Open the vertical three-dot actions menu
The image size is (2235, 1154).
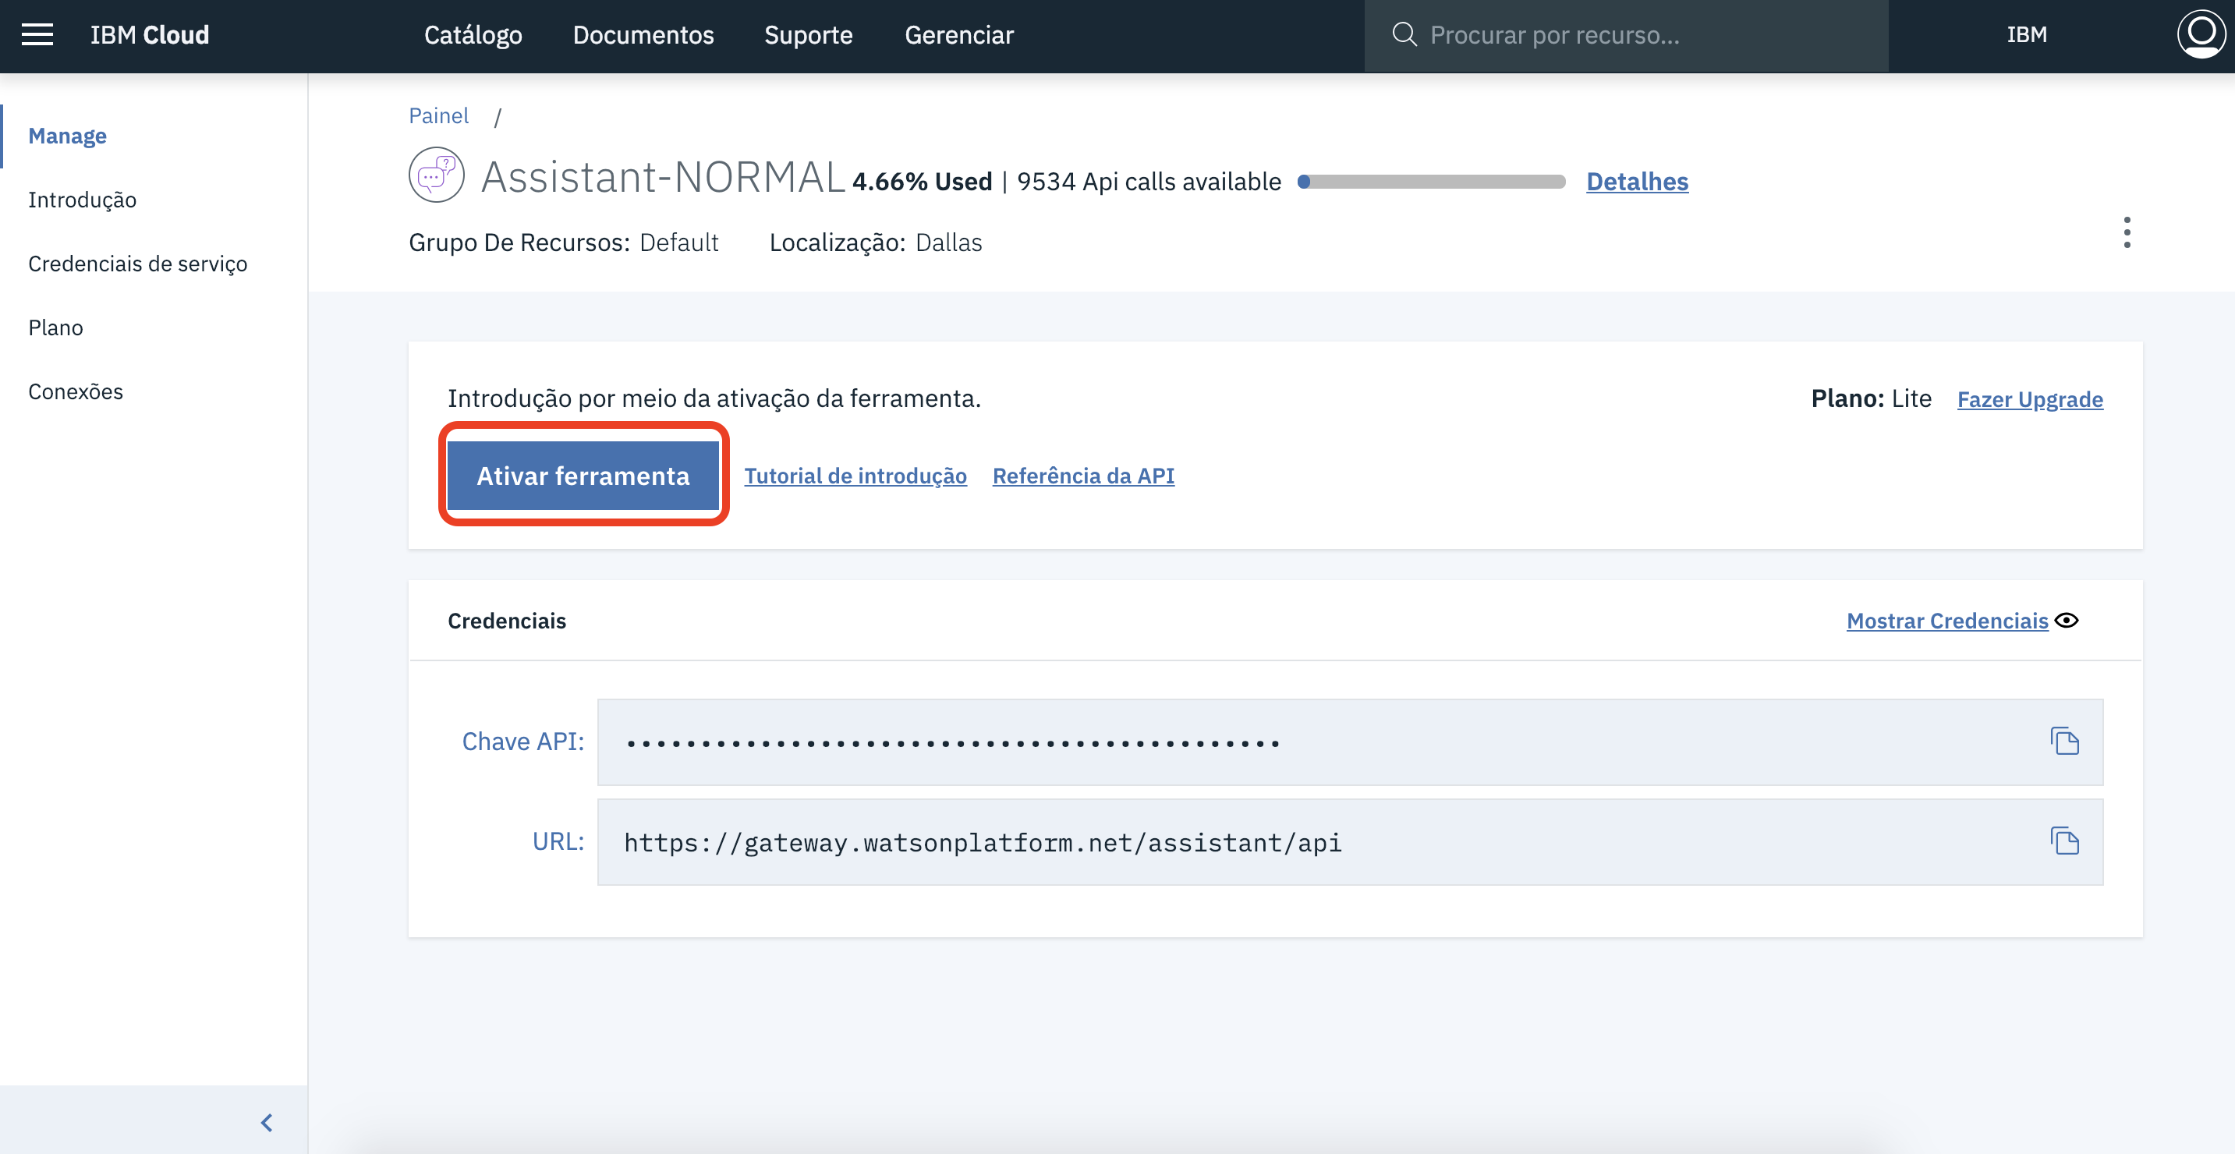(x=2127, y=232)
